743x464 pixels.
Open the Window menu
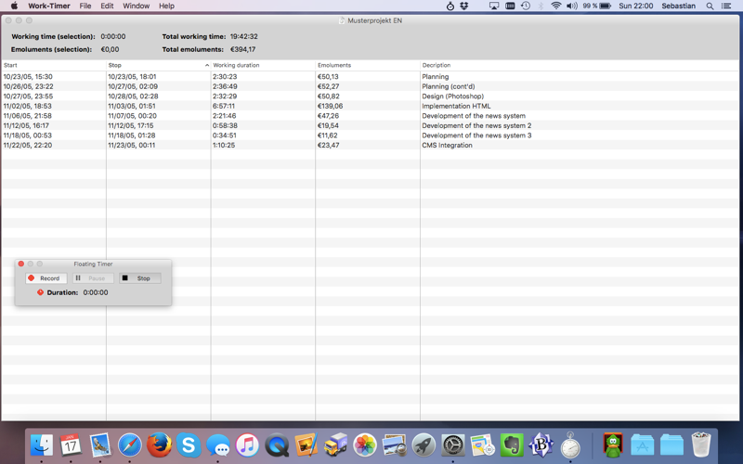tap(136, 6)
